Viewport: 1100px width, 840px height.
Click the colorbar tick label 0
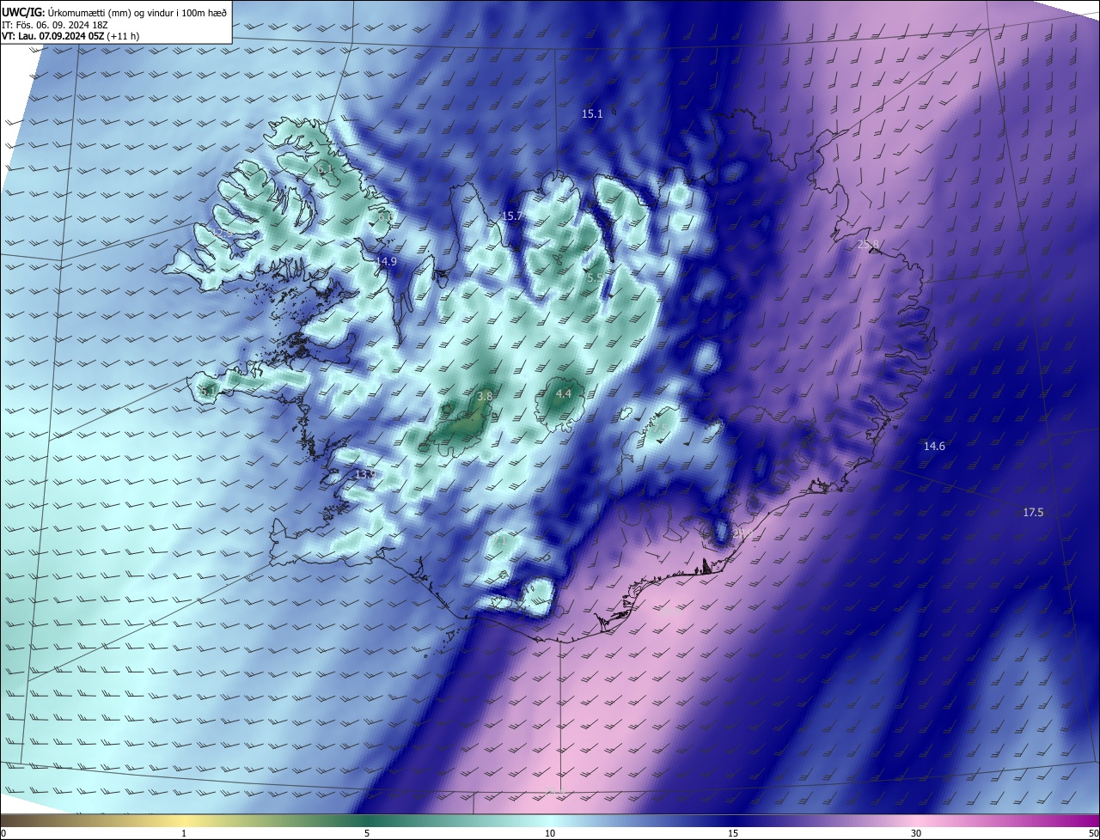3,833
